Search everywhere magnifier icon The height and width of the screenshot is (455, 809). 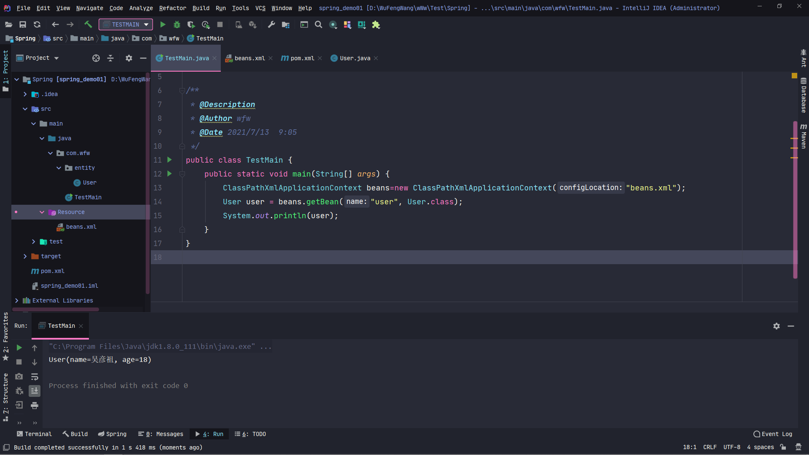tap(319, 24)
